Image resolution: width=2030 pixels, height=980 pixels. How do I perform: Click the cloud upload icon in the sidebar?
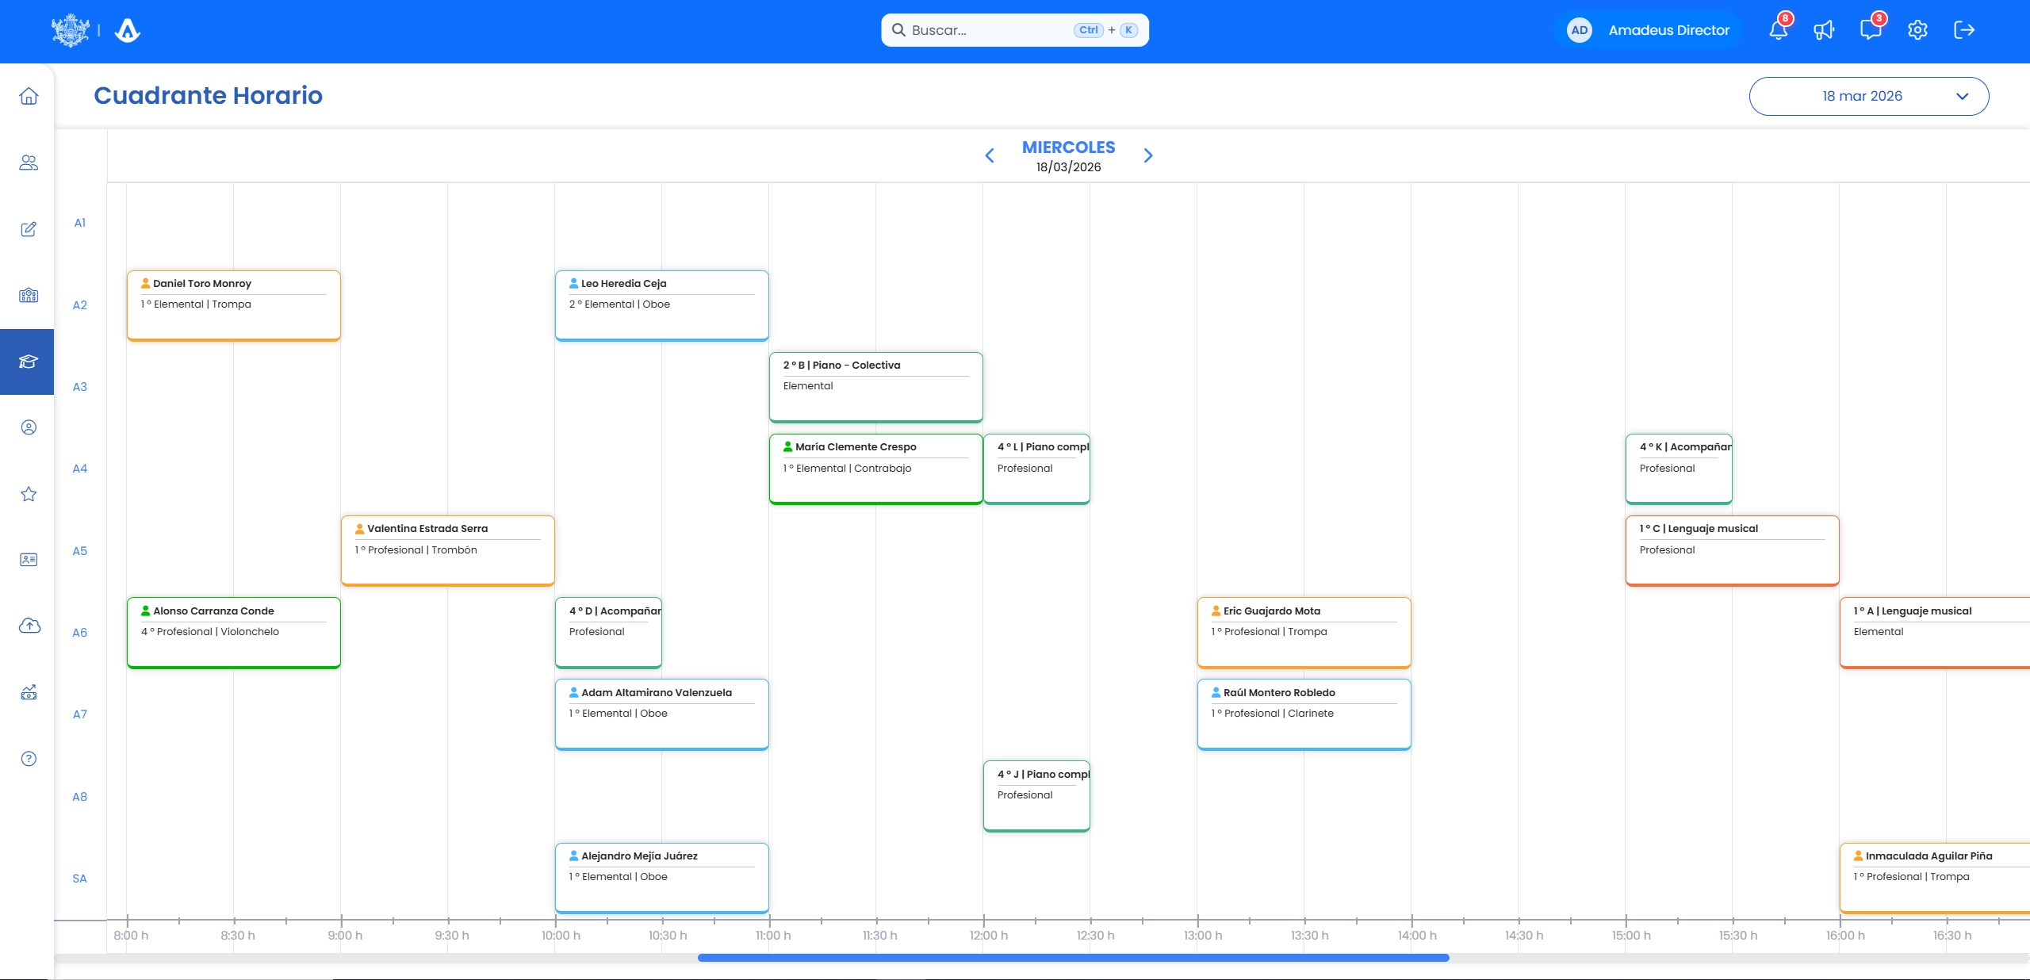(x=28, y=626)
